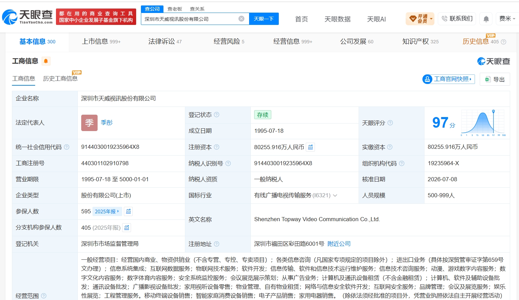Expand the 国标行业 classification chevron
The width and height of the screenshot is (519, 300).
click(335, 196)
